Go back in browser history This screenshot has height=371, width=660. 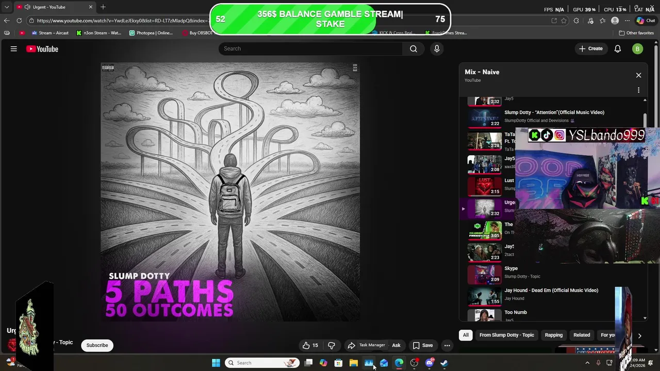[6, 21]
